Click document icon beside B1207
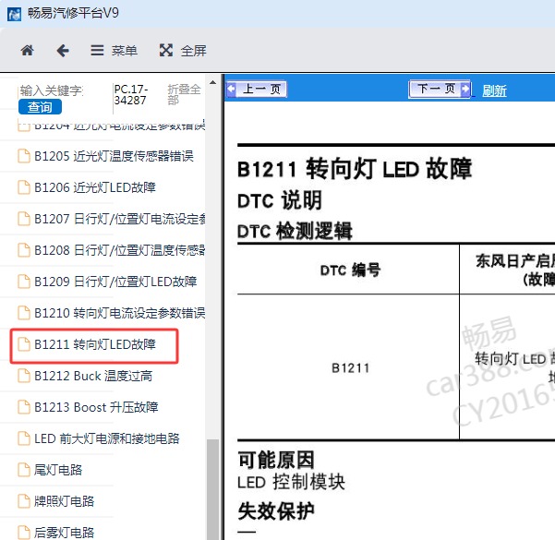 pos(24,219)
